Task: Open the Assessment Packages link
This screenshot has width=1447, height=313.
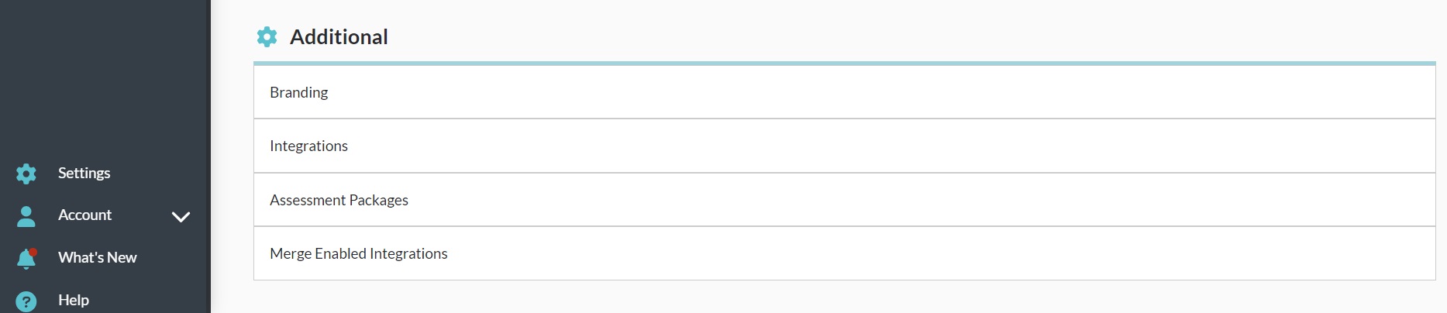Action: click(x=339, y=200)
